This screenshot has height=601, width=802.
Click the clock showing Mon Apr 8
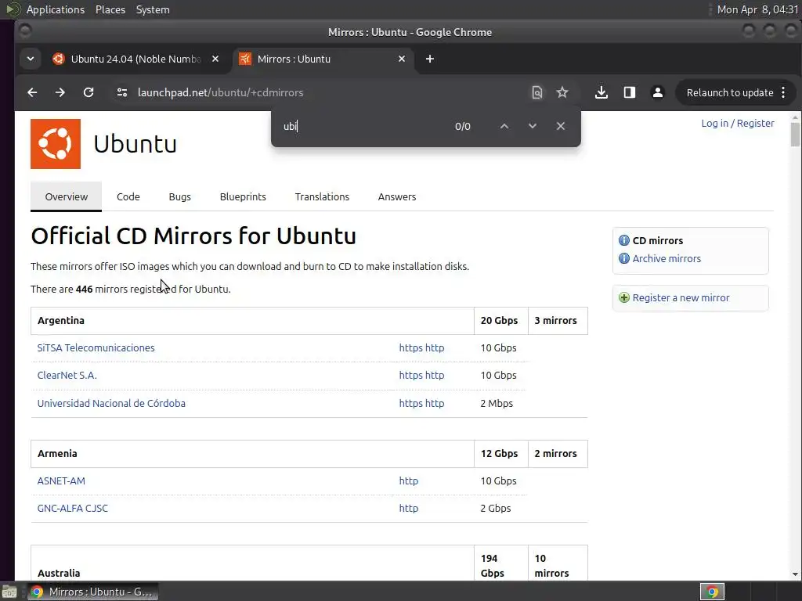click(x=757, y=9)
